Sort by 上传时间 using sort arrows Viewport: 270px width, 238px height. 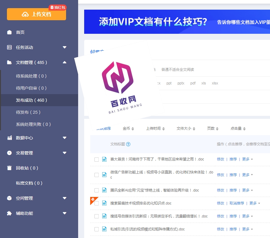(164, 129)
